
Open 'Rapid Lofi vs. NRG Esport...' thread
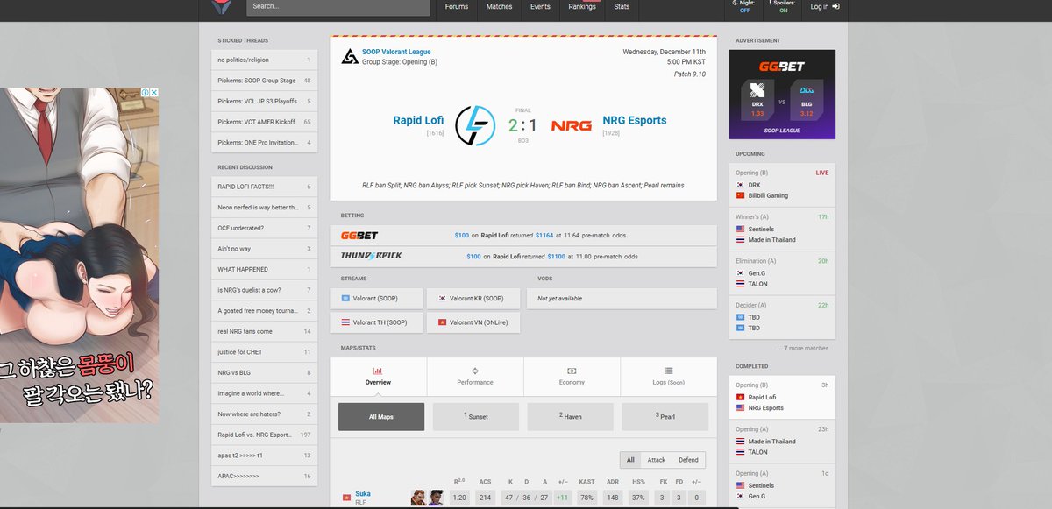(x=264, y=435)
